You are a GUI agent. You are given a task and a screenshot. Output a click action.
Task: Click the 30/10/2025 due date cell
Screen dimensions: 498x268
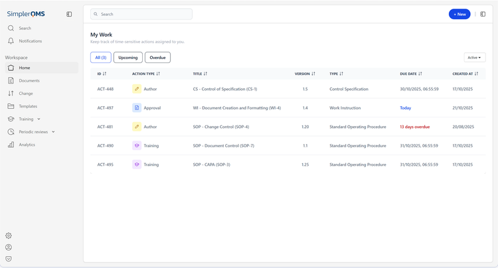(419, 89)
